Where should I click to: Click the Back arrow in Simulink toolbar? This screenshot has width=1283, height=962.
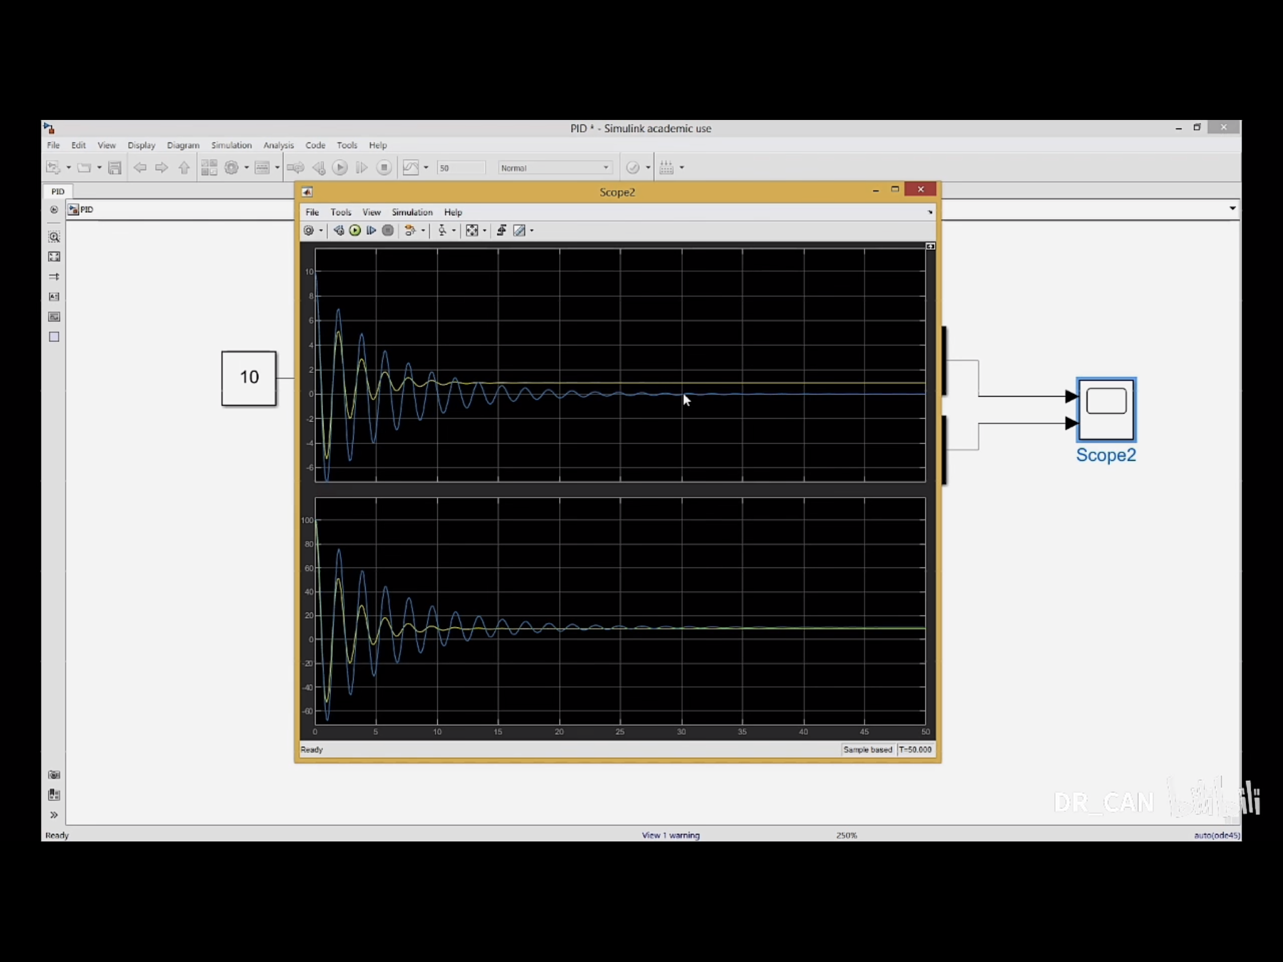coord(140,168)
